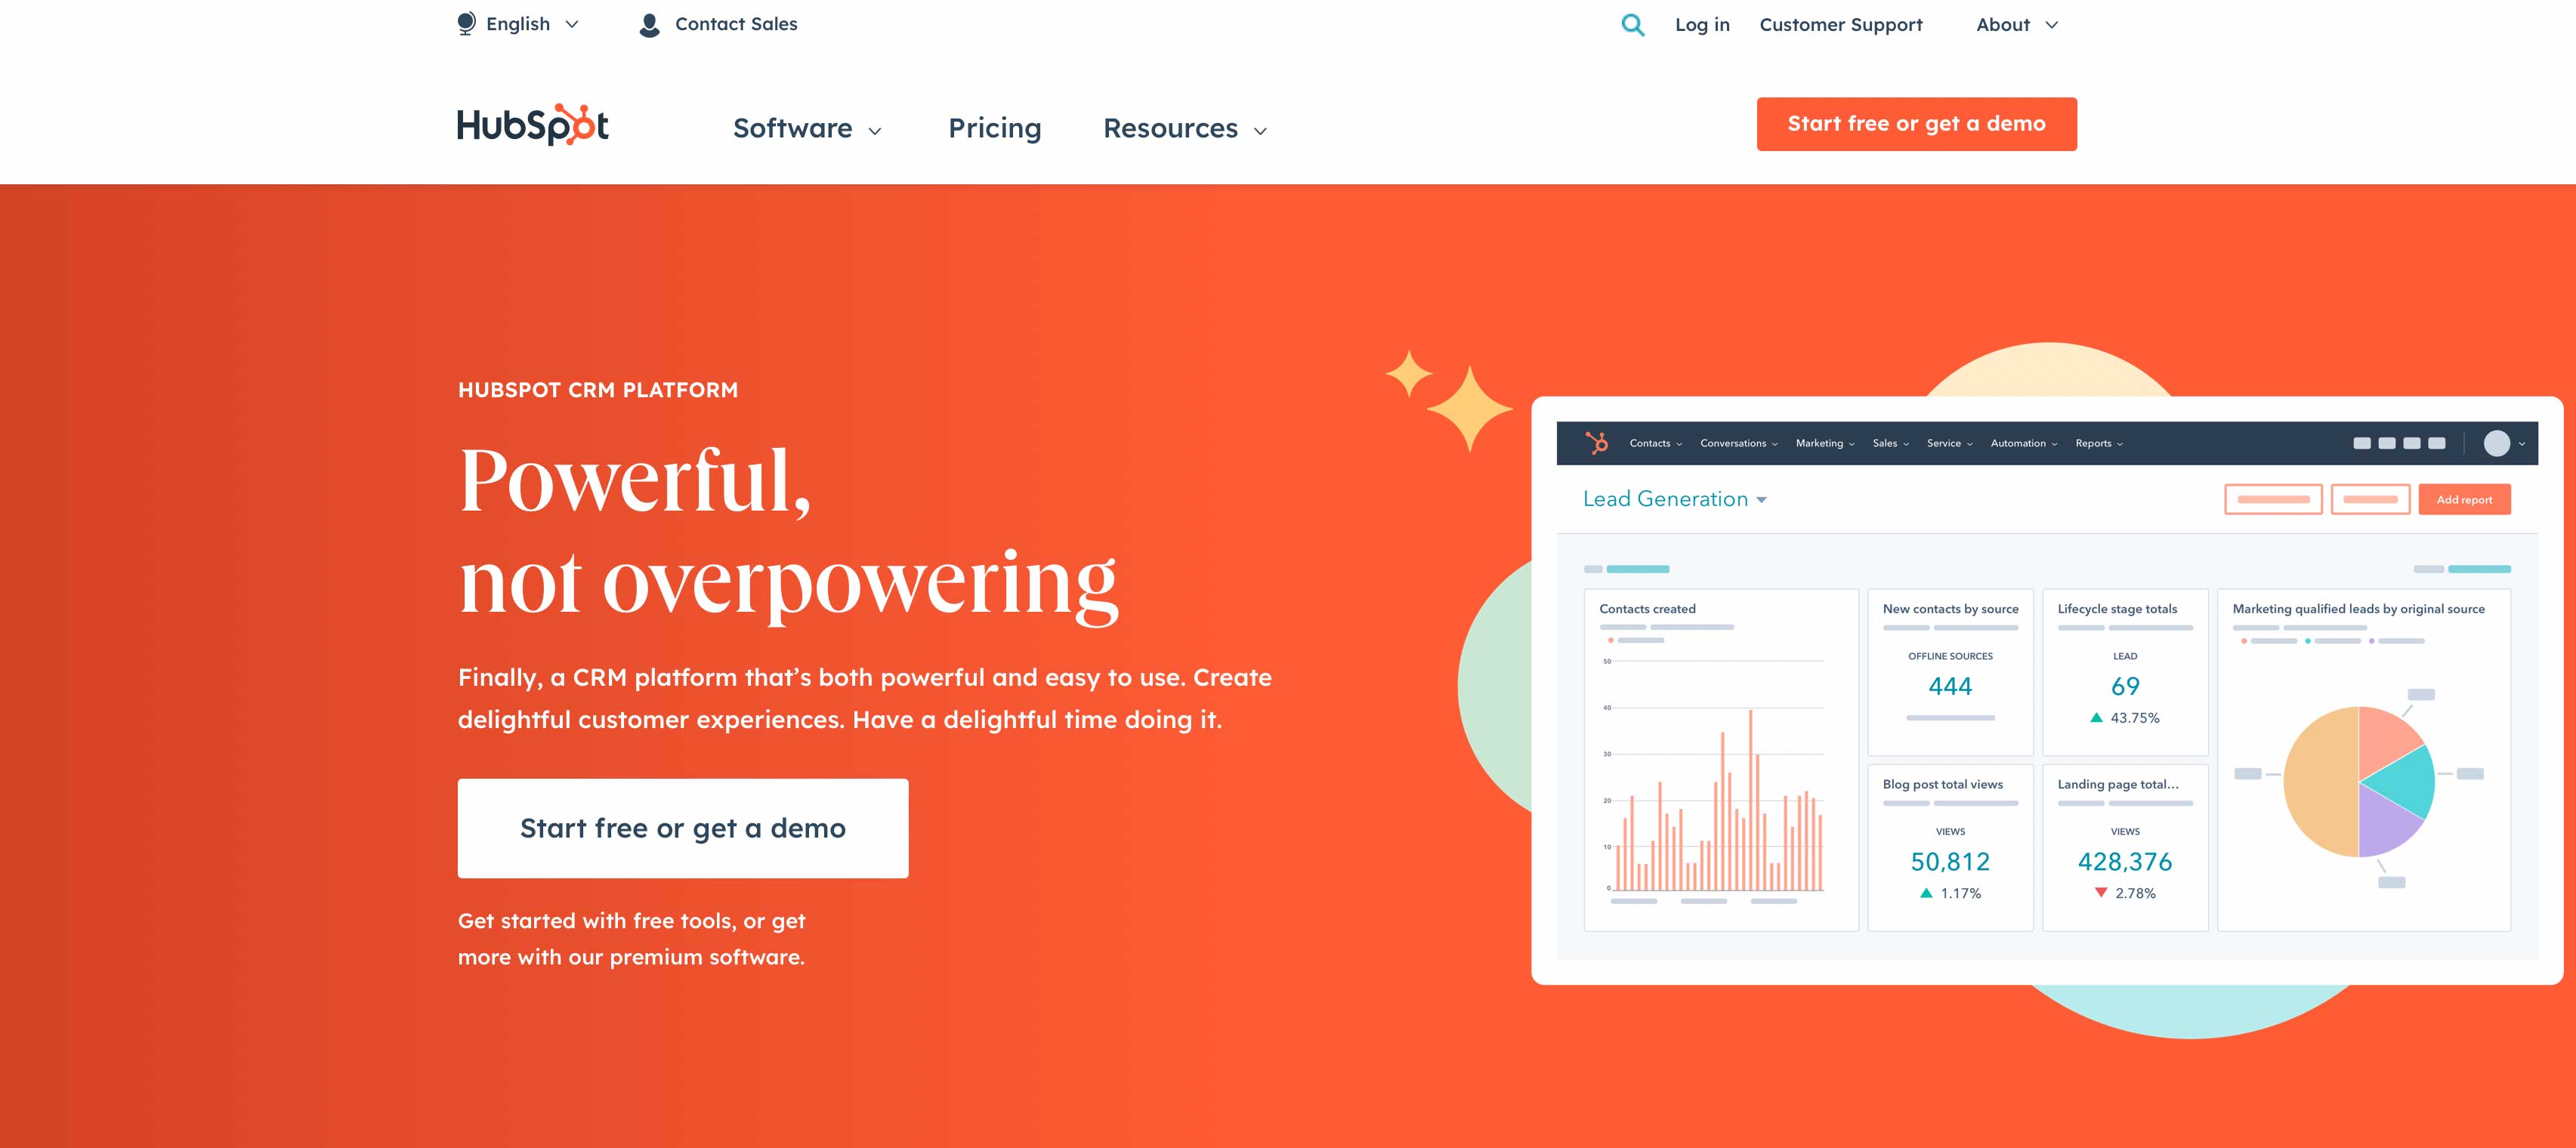Expand the About dropdown menu
Screen dimensions: 2576x1148
pyautogui.click(x=2018, y=23)
